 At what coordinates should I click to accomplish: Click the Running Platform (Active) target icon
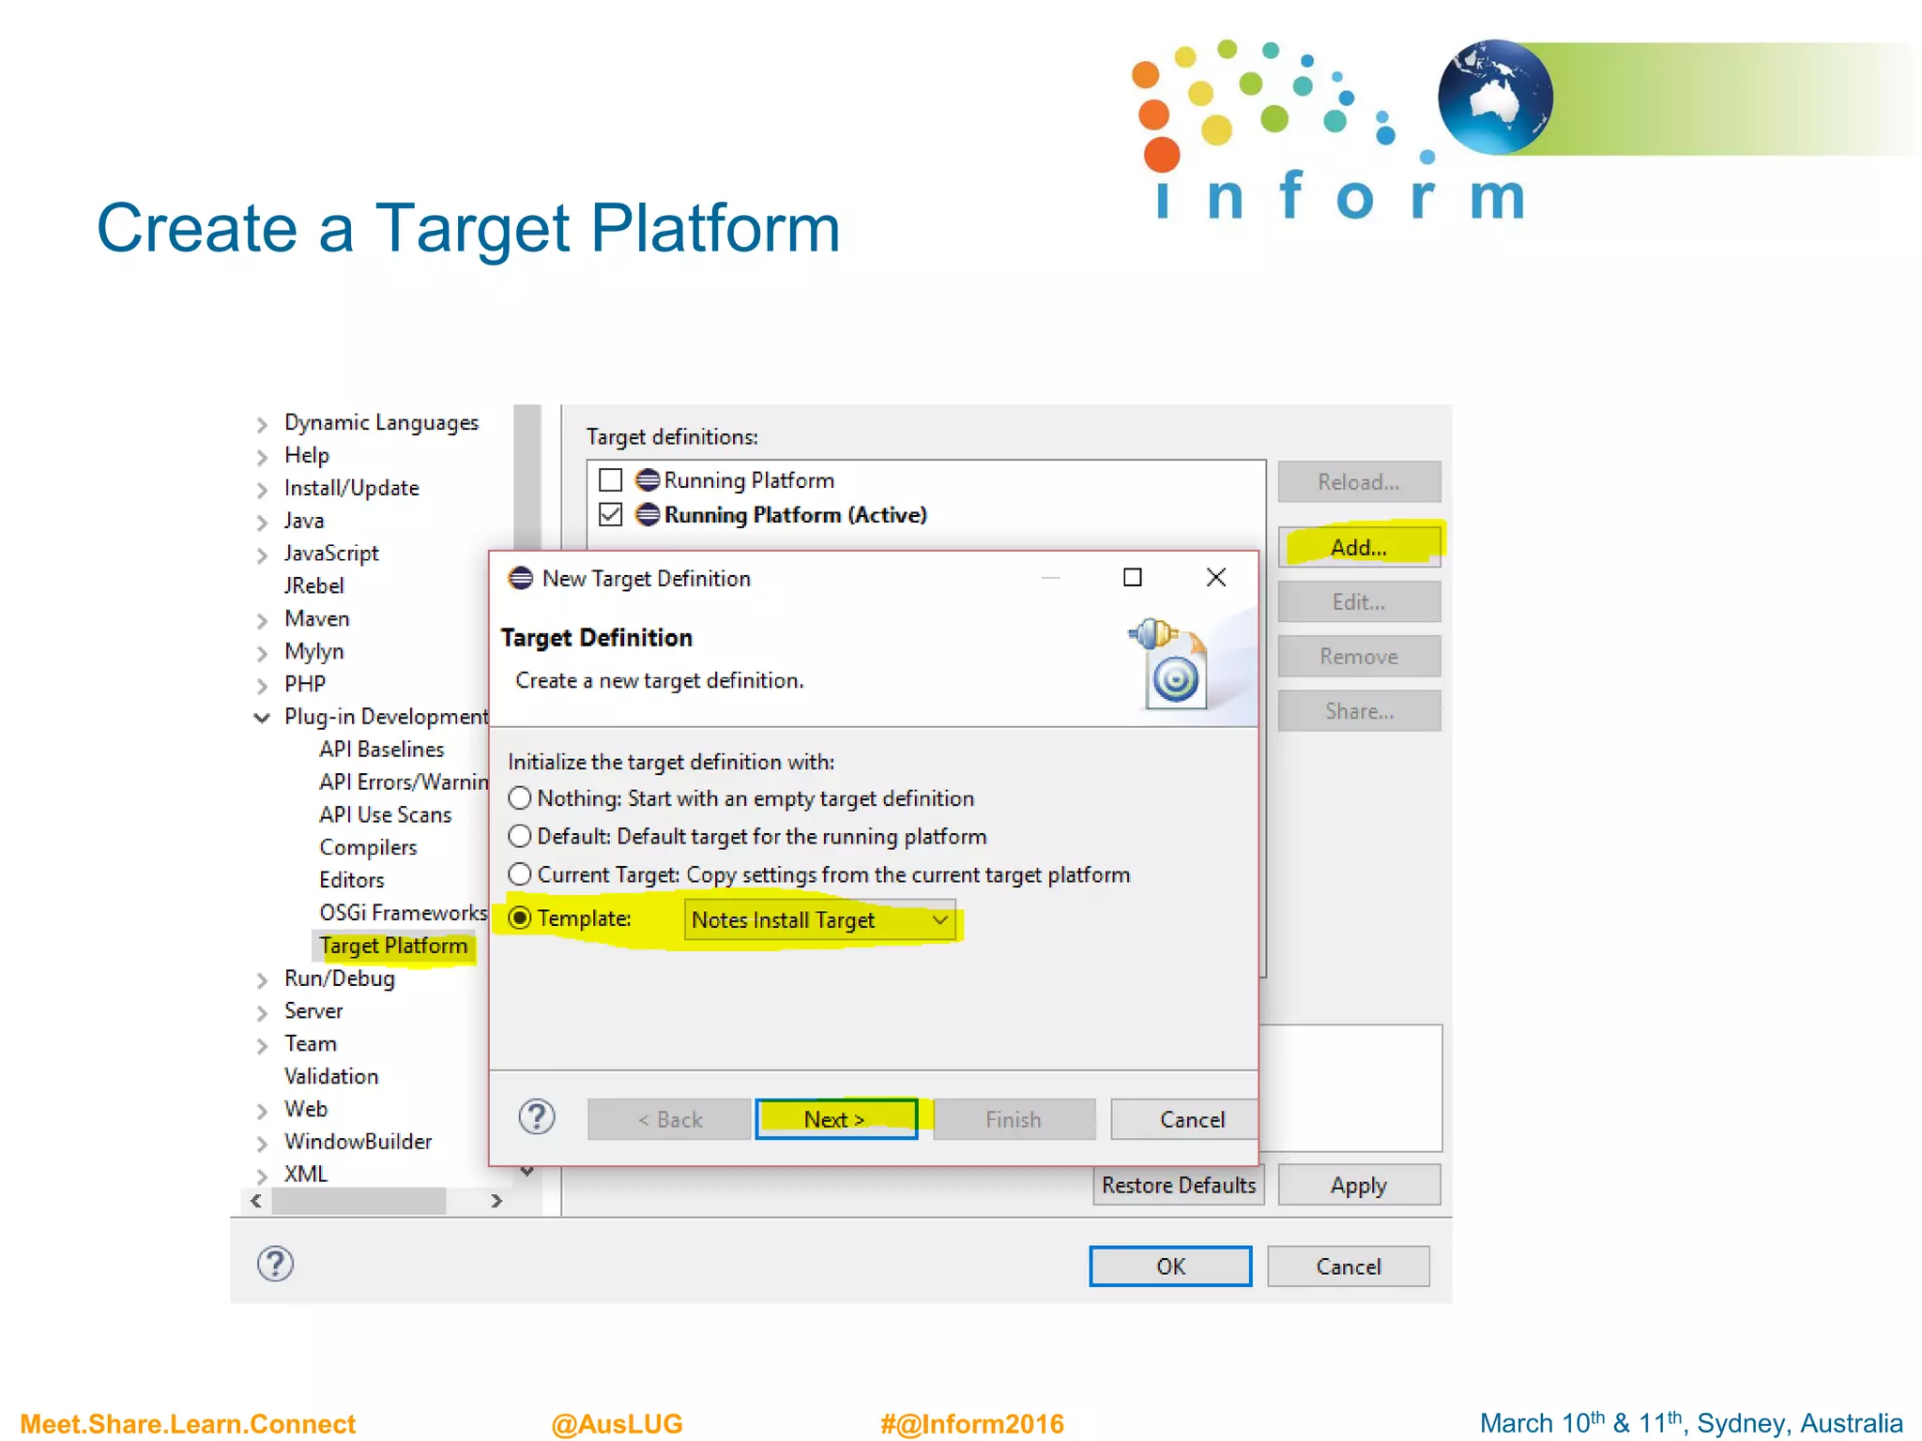[648, 514]
